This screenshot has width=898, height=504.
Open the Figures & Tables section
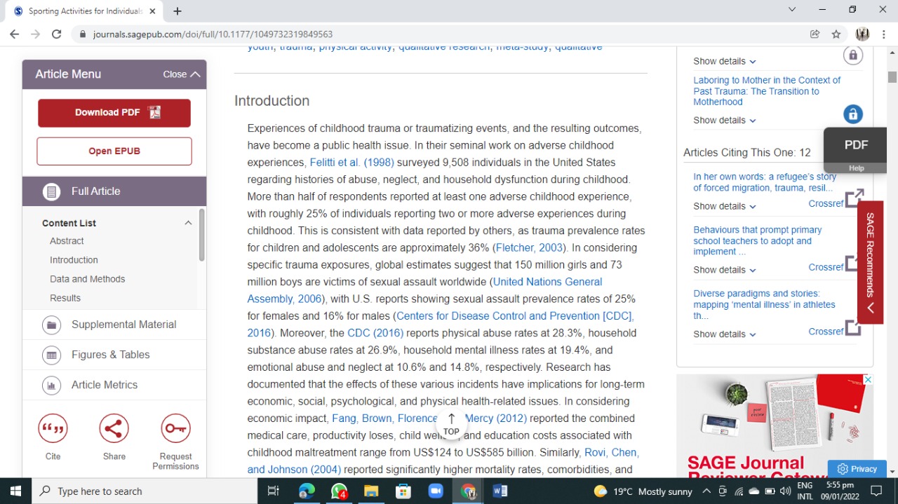(110, 355)
